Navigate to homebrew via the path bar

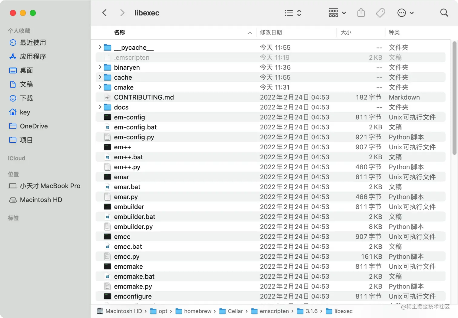pyautogui.click(x=198, y=311)
